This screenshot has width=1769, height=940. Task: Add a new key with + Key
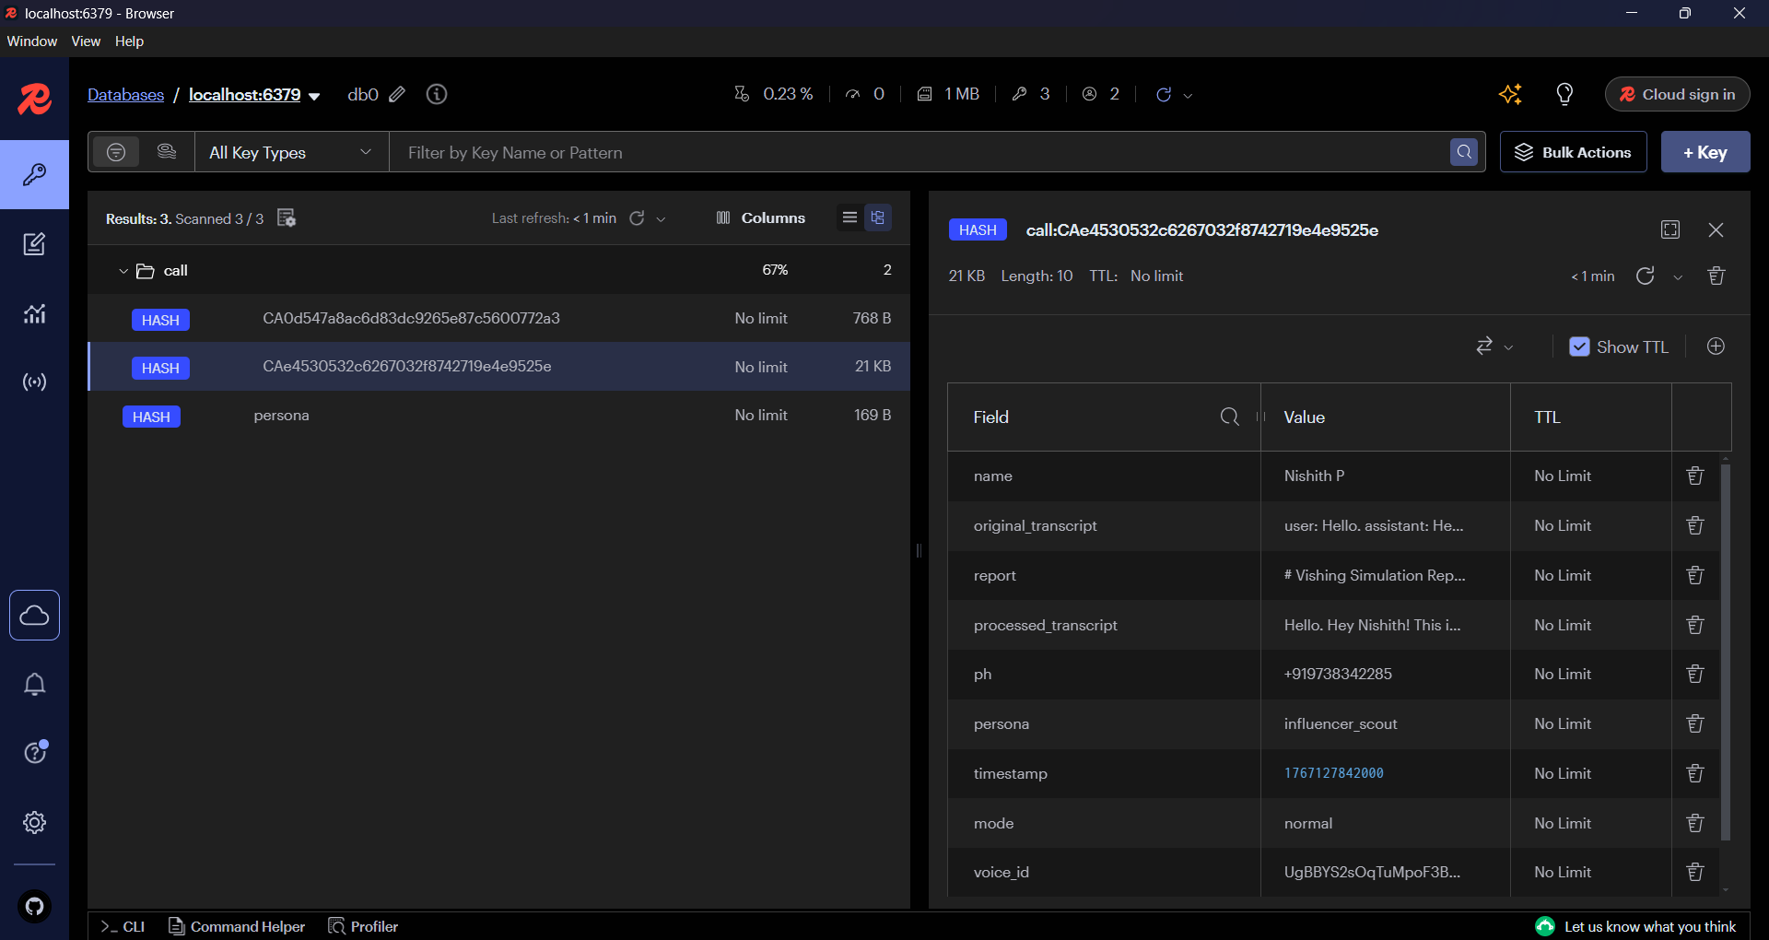click(x=1705, y=152)
